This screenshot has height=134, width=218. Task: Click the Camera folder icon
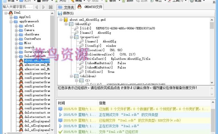(x=21, y=30)
